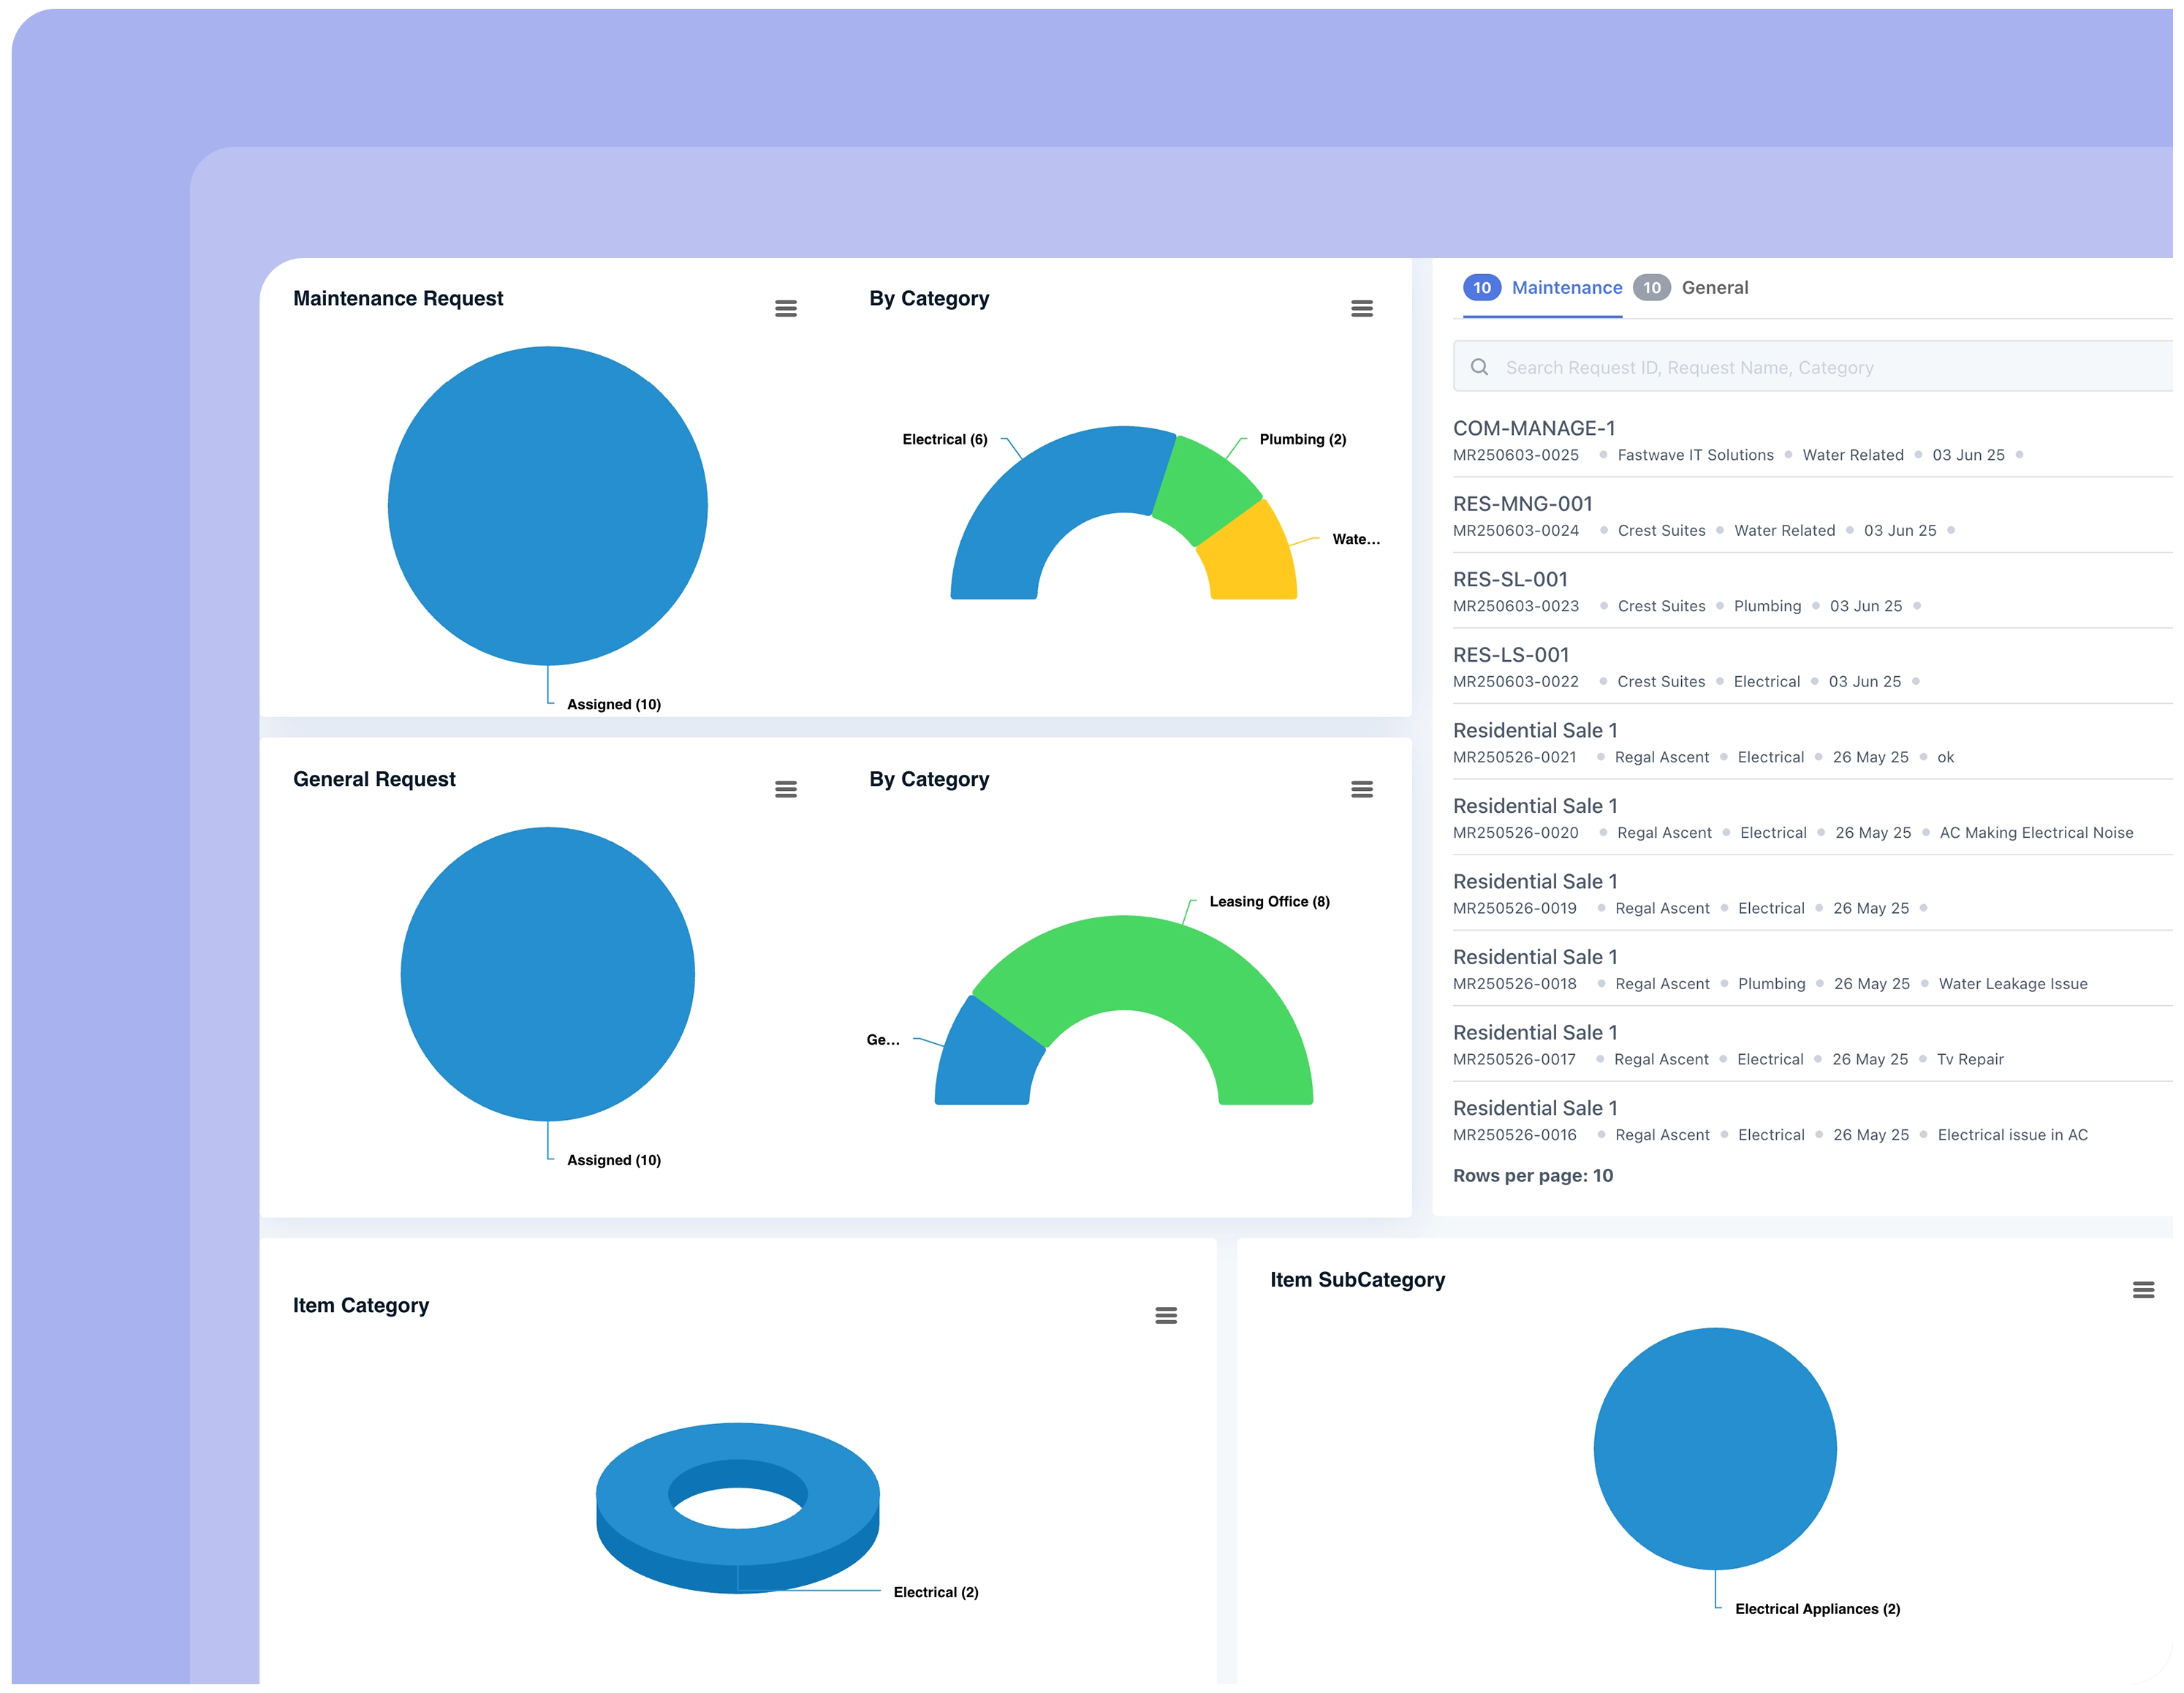Switch to the General tab
Image resolution: width=2184 pixels, height=1693 pixels.
(1715, 287)
